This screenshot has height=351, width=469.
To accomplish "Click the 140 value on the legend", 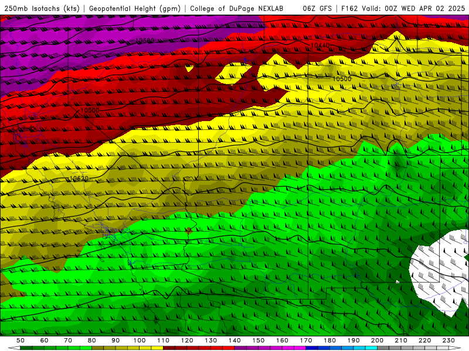I will click(x=235, y=340).
